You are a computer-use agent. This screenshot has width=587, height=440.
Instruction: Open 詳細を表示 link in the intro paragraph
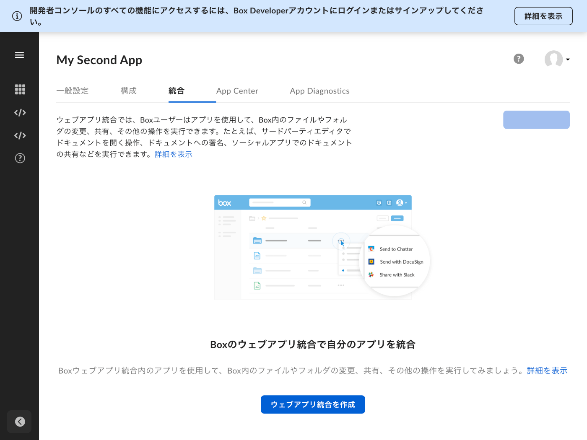coord(174,154)
